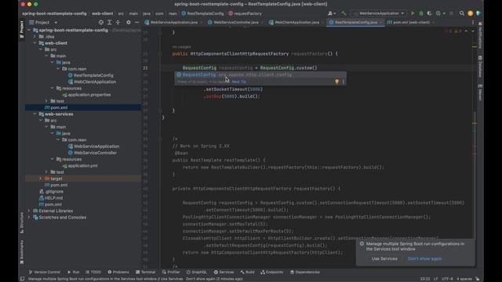
Task: Select RequestConfig completion suggestion
Action: (260, 75)
